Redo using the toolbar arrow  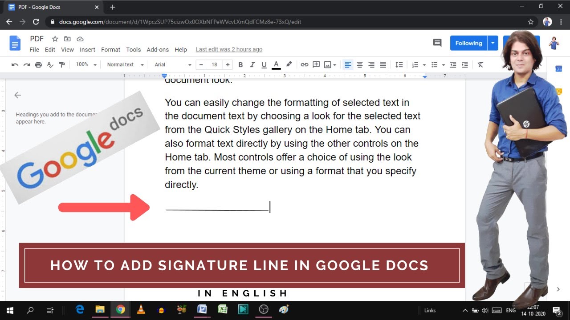pos(27,65)
